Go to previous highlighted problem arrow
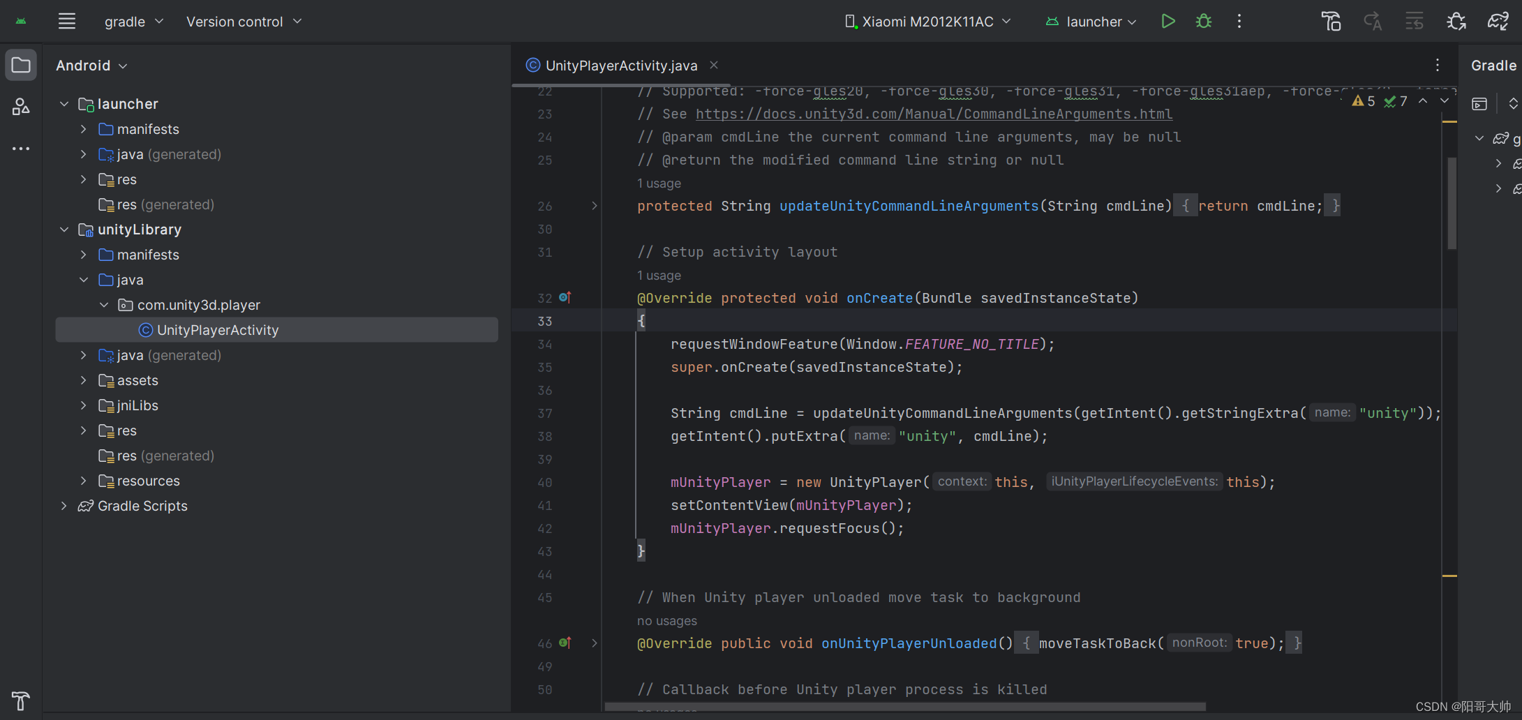The height and width of the screenshot is (720, 1522). 1423,101
